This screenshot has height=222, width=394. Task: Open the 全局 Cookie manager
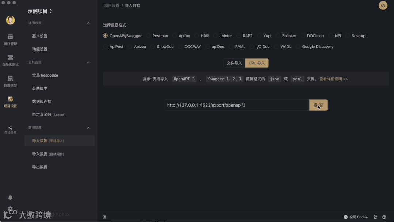pos(356,217)
